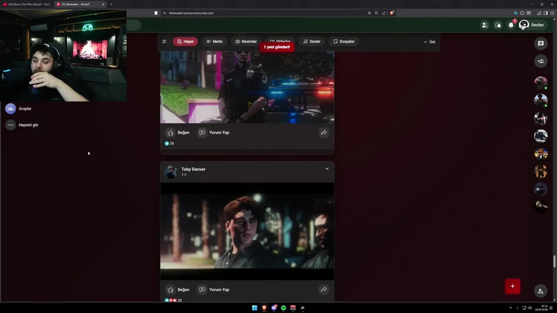
Task: Open eighth contact avatar in right sidebar
Action: tap(541, 206)
